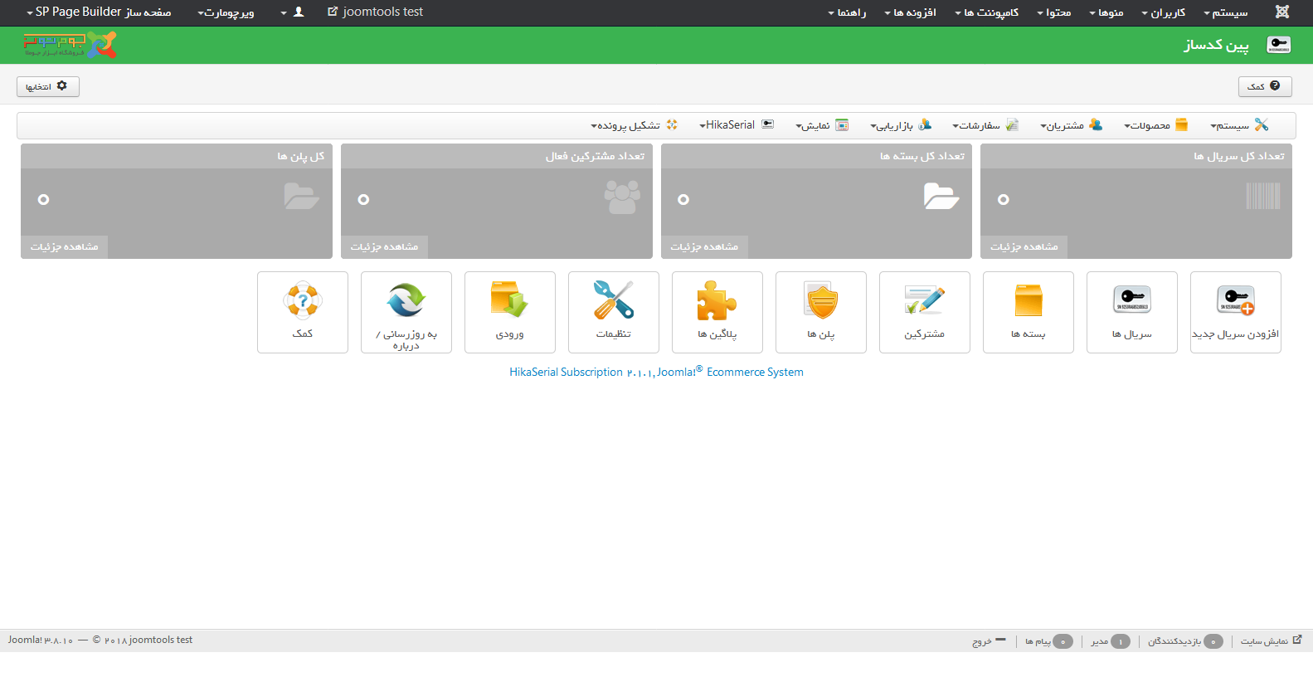The height and width of the screenshot is (677, 1313).
Task: Open 'تنظیمات' configuration tools icon
Action: 613,312
